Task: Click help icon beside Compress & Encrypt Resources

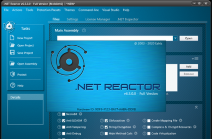Action: point(145,127)
